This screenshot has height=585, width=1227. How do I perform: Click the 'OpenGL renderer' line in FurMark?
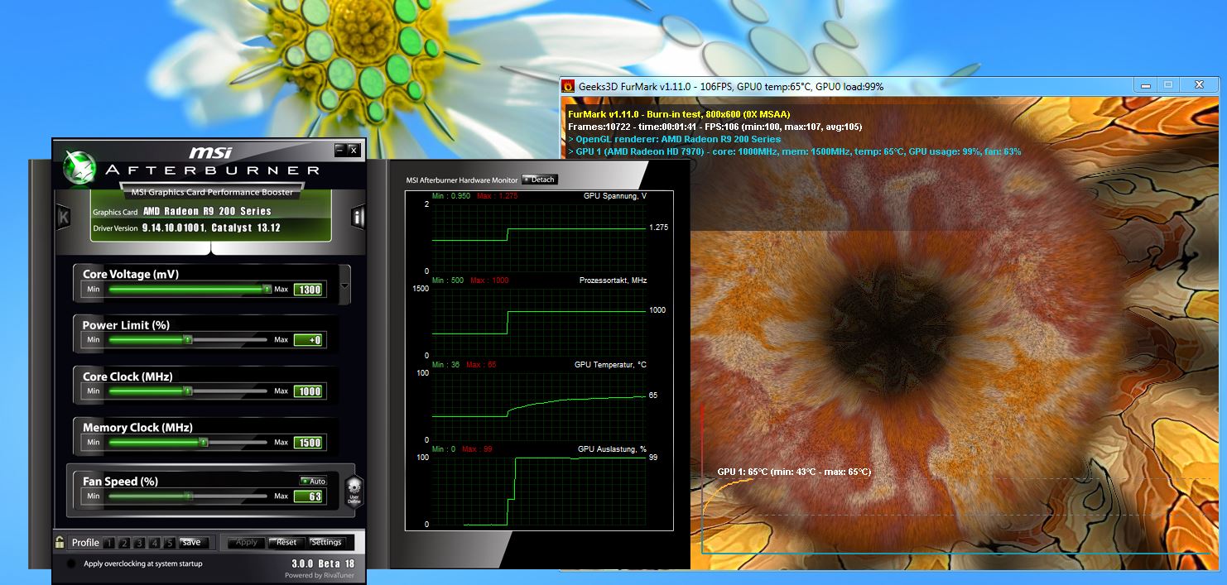[674, 139]
